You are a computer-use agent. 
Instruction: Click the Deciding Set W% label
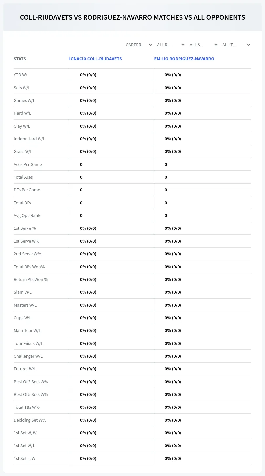pyautogui.click(x=30, y=420)
